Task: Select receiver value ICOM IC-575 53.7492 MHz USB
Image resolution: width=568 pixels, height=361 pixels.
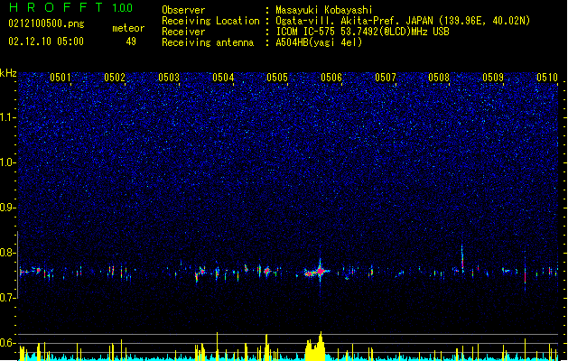Action: point(363,32)
